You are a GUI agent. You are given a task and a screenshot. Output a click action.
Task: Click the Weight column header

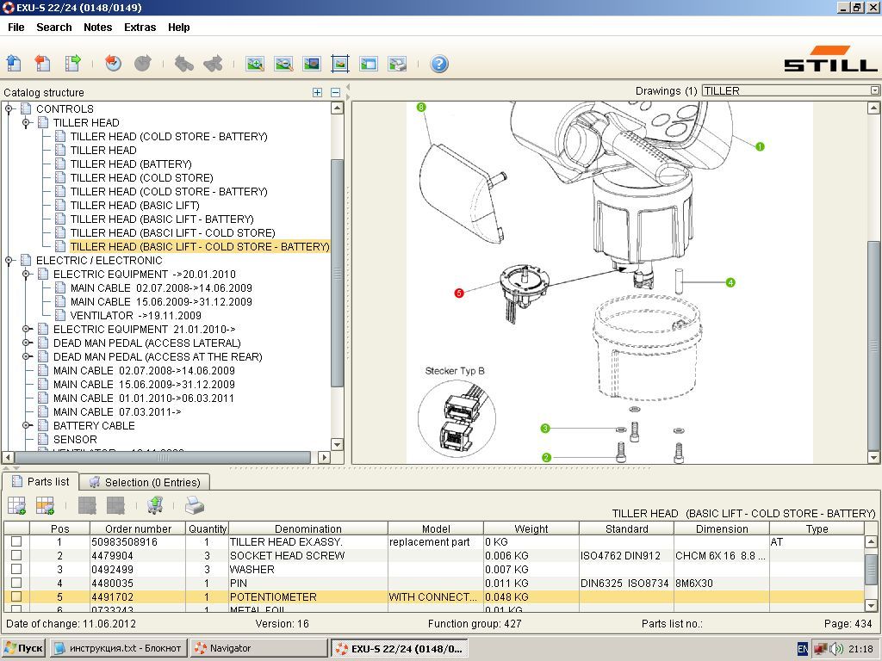click(531, 528)
